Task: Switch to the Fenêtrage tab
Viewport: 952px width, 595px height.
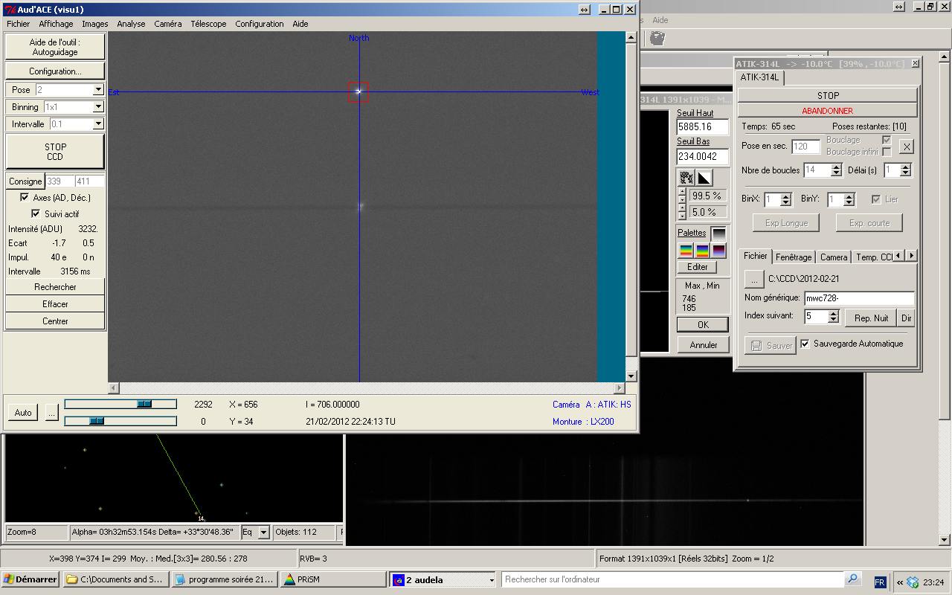Action: (794, 257)
